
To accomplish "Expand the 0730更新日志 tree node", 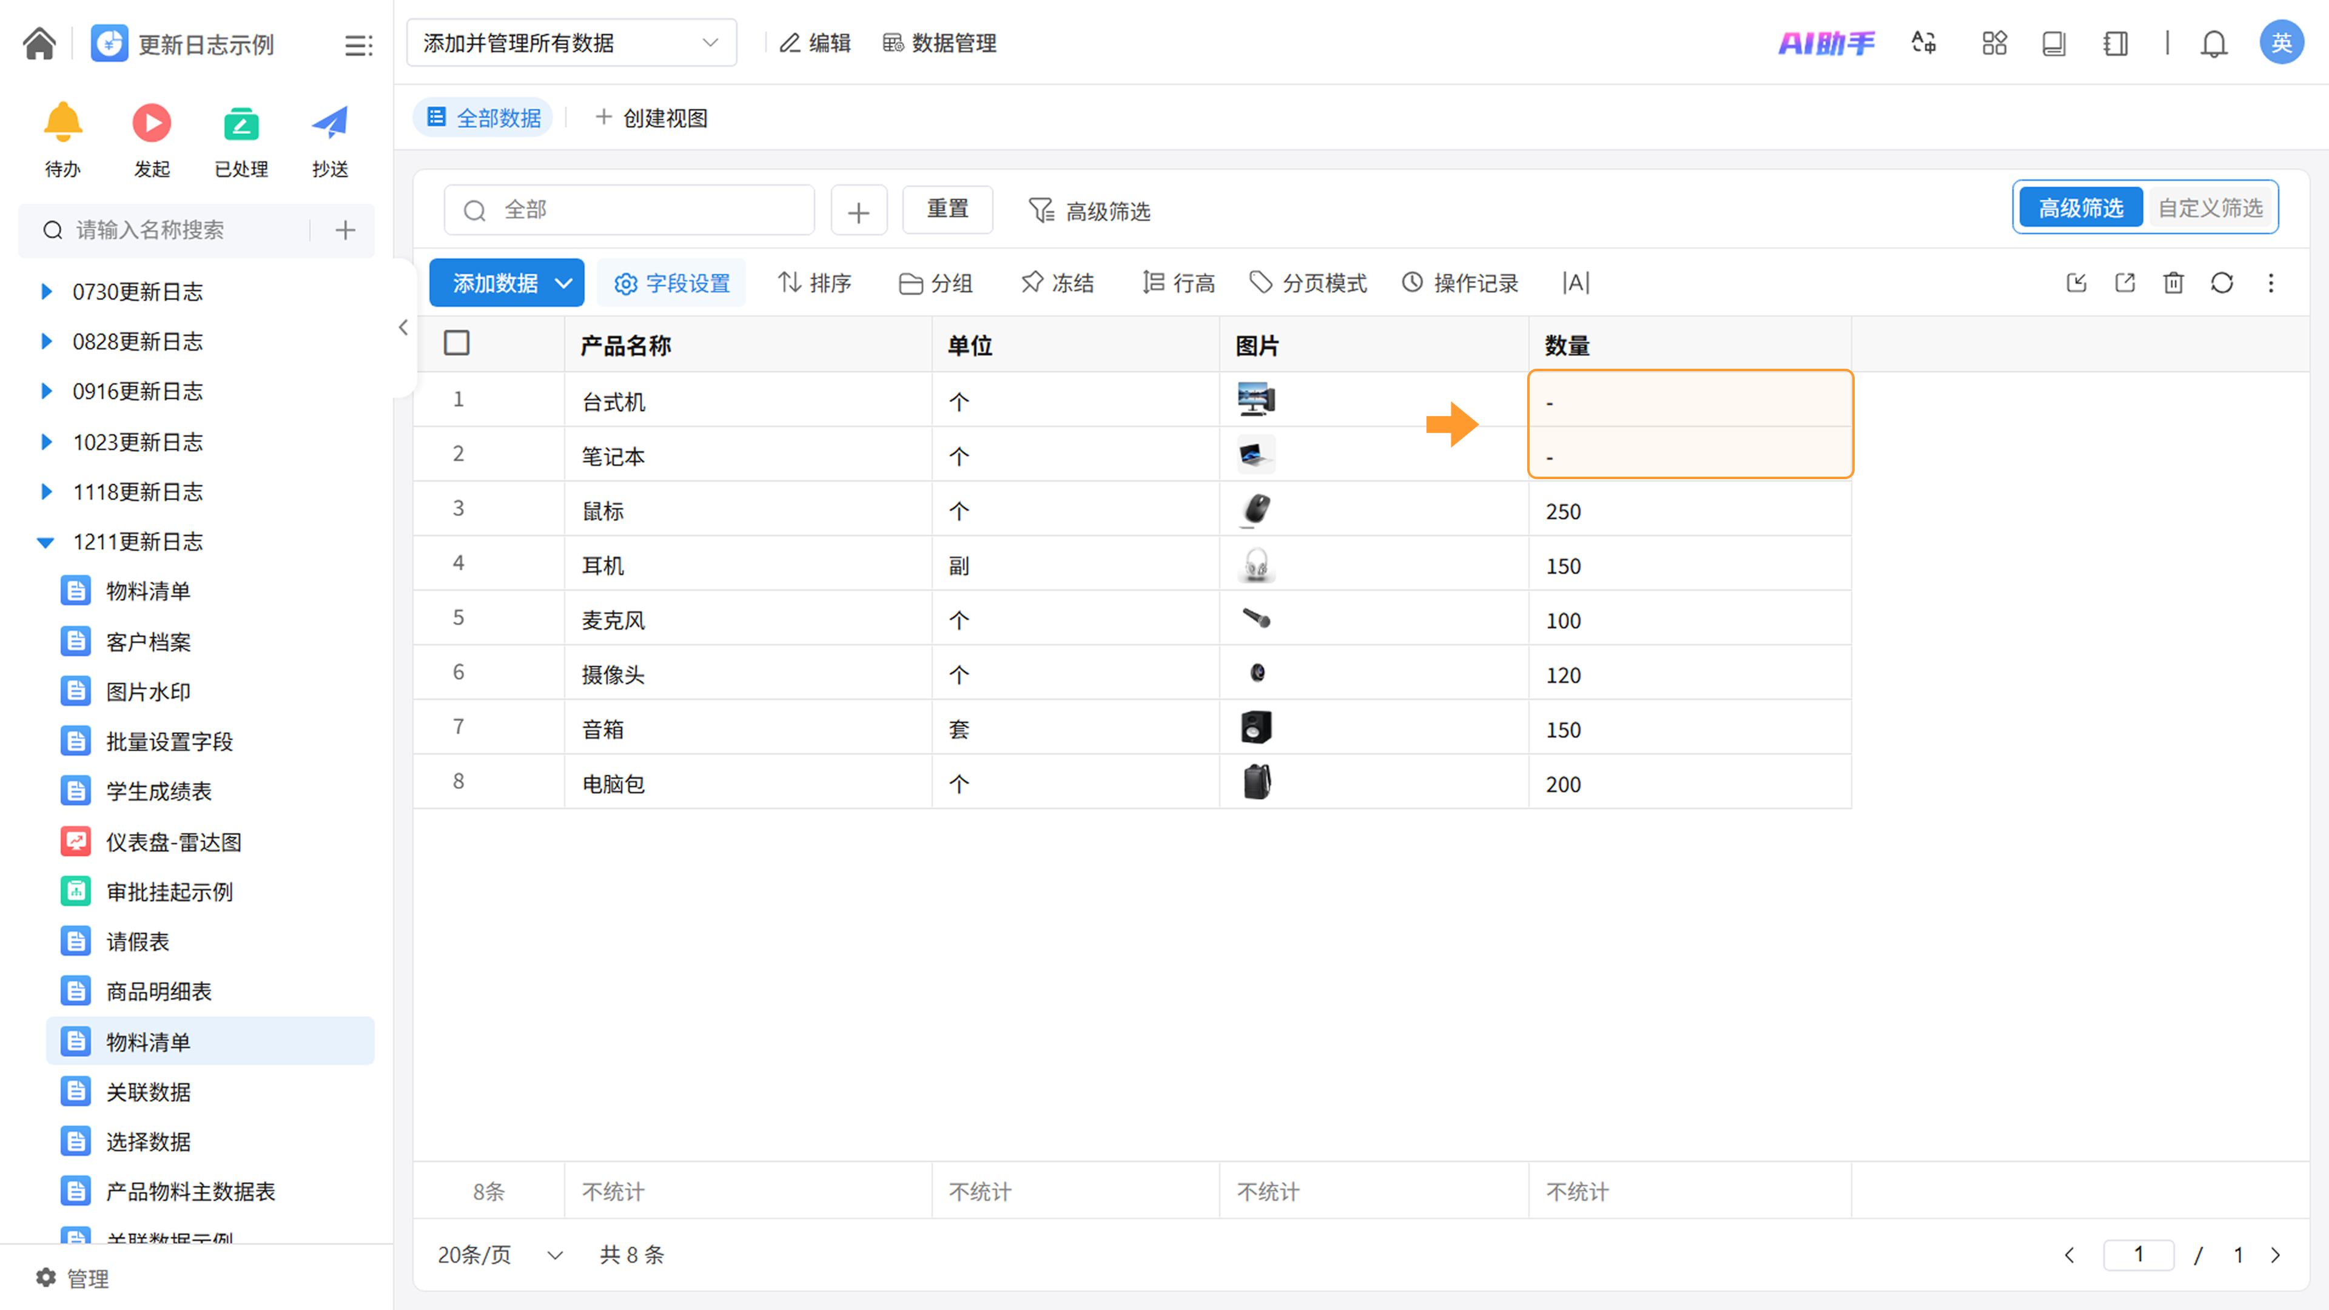I will coord(47,291).
